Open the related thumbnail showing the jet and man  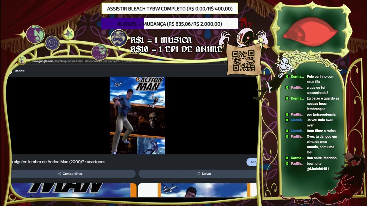click(197, 190)
